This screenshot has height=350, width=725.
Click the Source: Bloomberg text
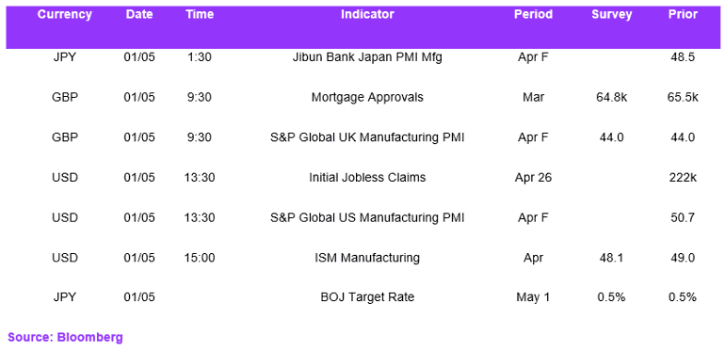pyautogui.click(x=65, y=338)
